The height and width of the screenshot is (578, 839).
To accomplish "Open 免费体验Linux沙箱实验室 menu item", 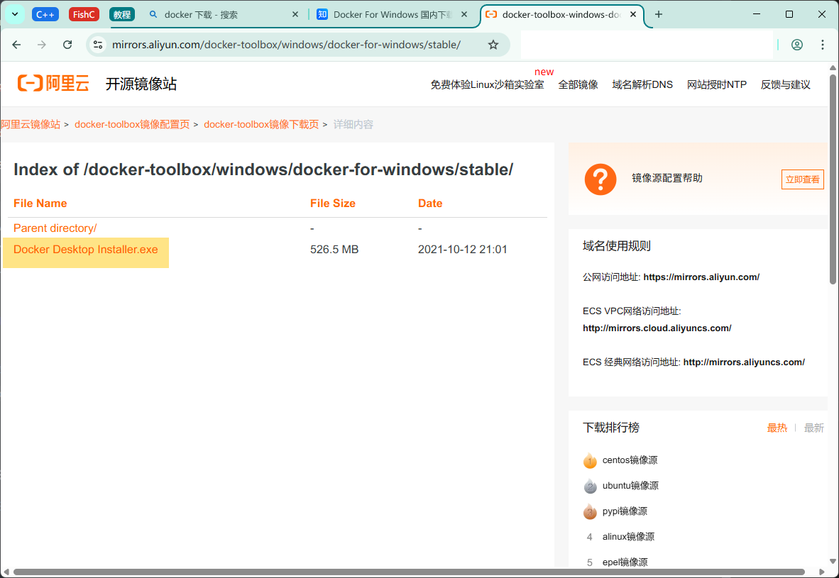I will click(487, 84).
